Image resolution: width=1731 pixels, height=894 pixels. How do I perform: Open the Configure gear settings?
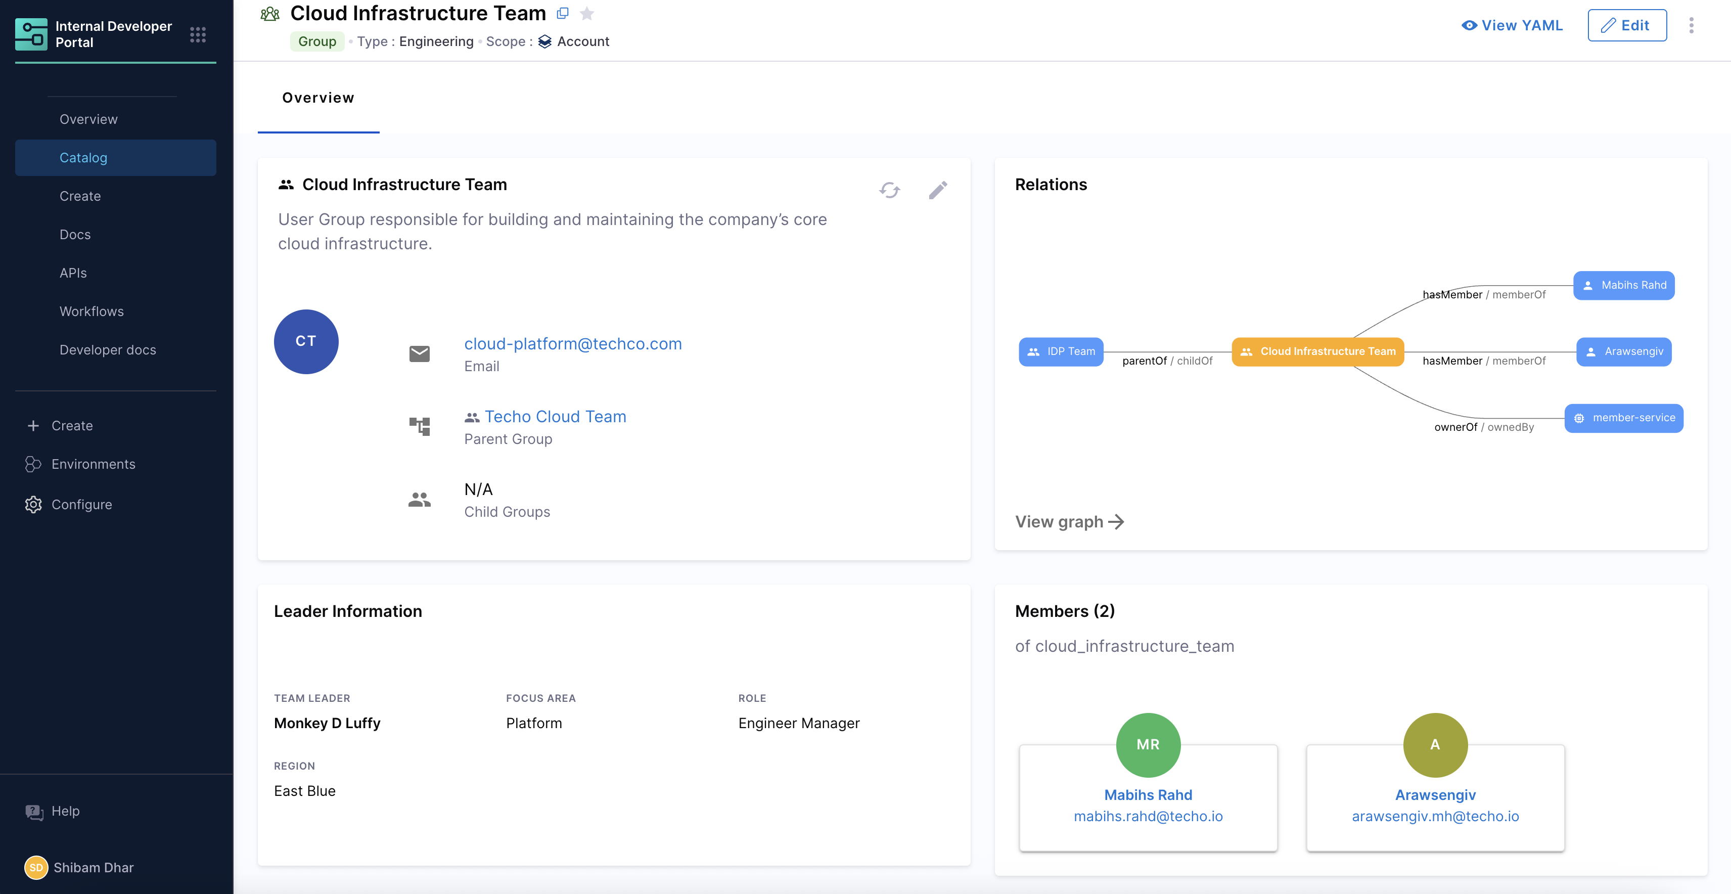(33, 505)
